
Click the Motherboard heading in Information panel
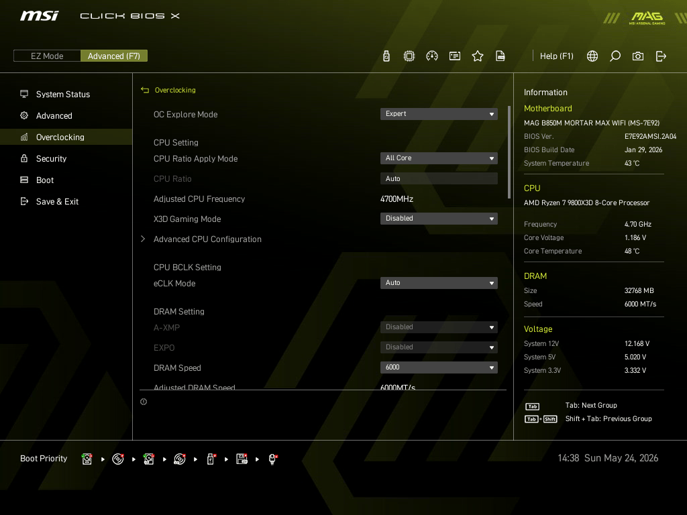(547, 108)
